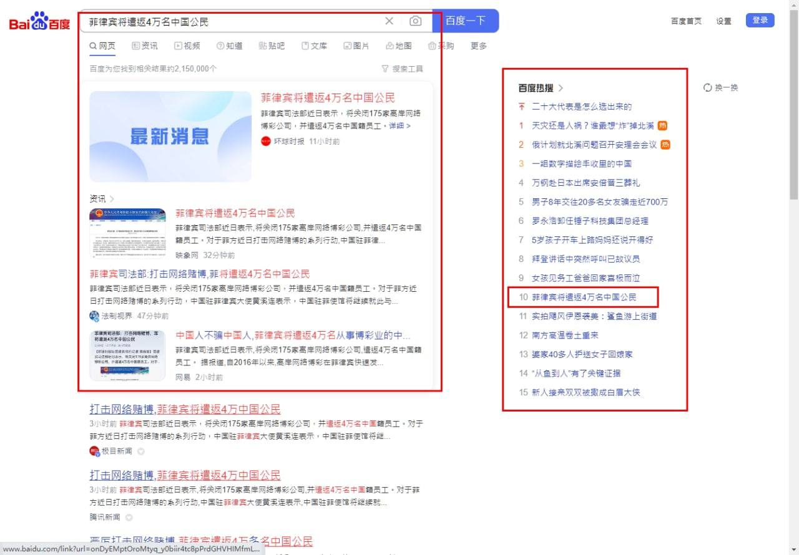Click into the search input field
Viewport: 799px width, 555px height.
point(234,21)
